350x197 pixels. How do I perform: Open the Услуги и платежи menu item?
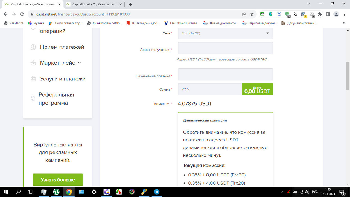63,79
